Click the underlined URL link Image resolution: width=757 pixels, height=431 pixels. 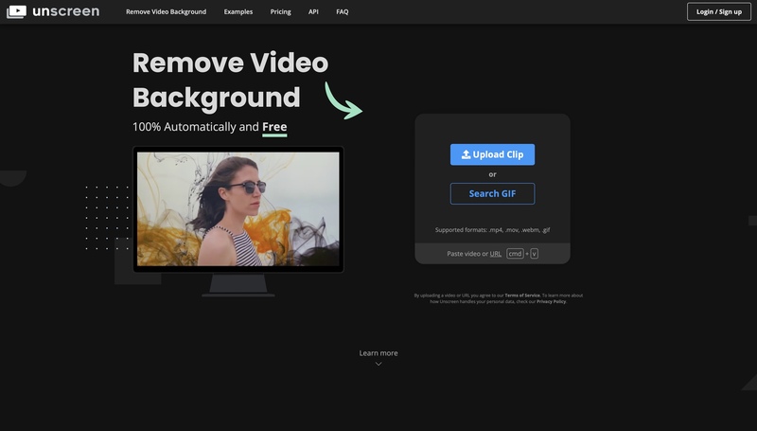click(495, 254)
